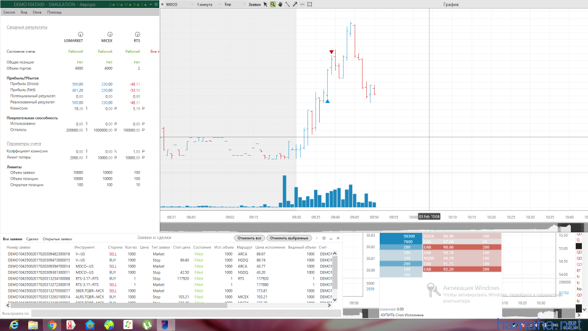Switch to the Сделки tab
588x331 pixels.
(x=32, y=239)
